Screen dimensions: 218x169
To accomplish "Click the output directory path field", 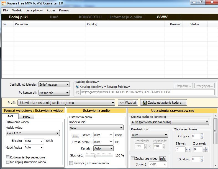I will click(147, 92).
